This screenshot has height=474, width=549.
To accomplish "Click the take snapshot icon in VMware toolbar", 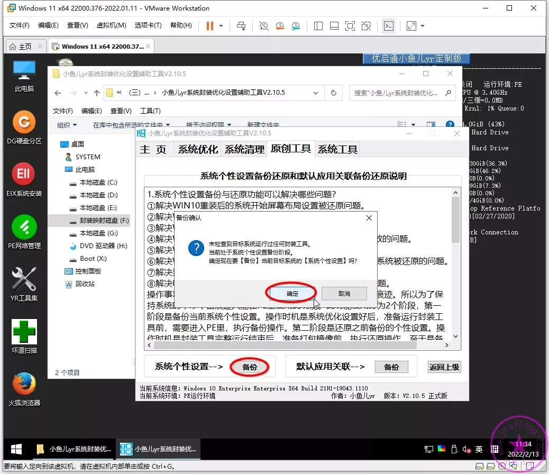I will click(x=264, y=26).
